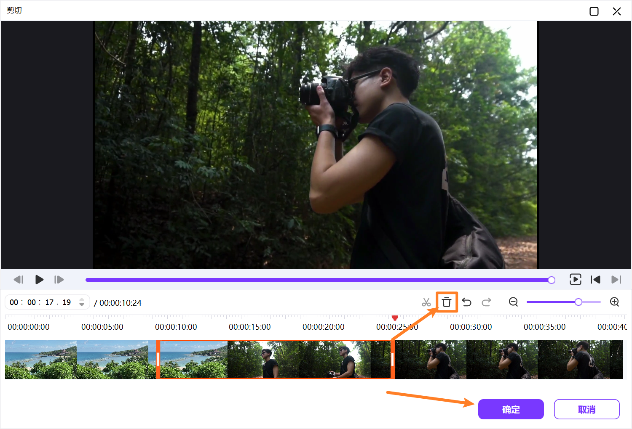Viewport: 632px width, 429px height.
Task: Select the first beach clip thumbnail
Action: [x=41, y=359]
